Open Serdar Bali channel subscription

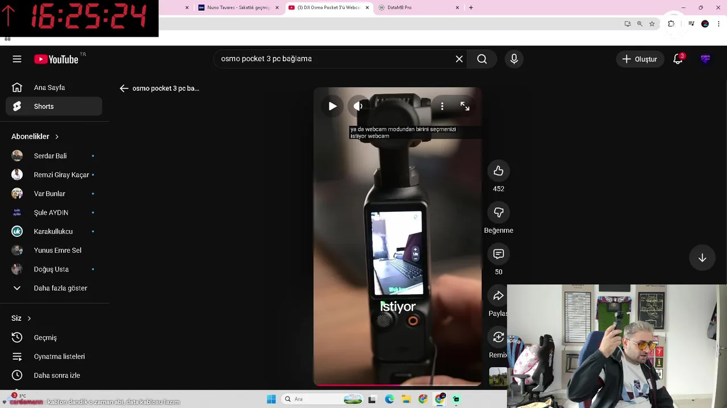54,156
